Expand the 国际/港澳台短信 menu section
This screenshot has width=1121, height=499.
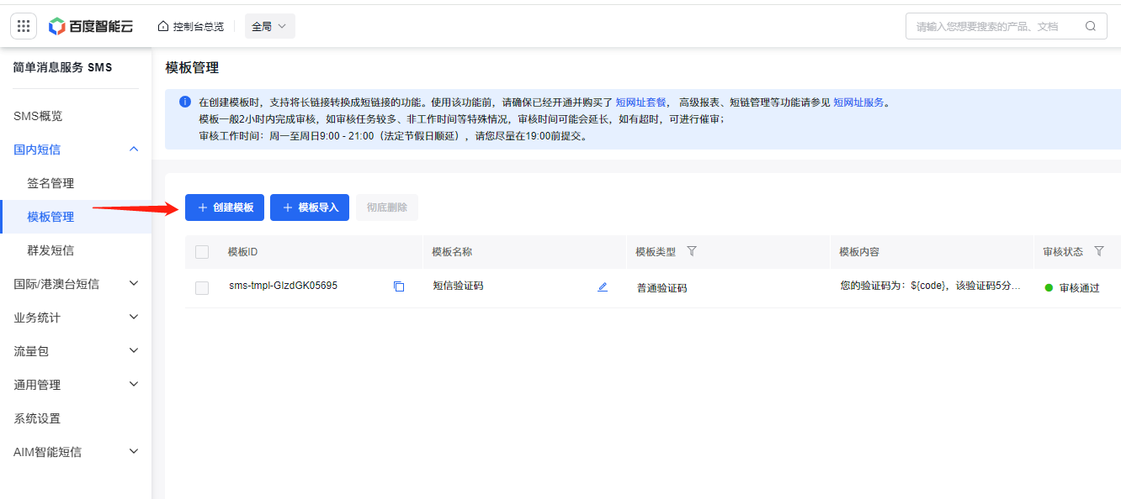[133, 284]
